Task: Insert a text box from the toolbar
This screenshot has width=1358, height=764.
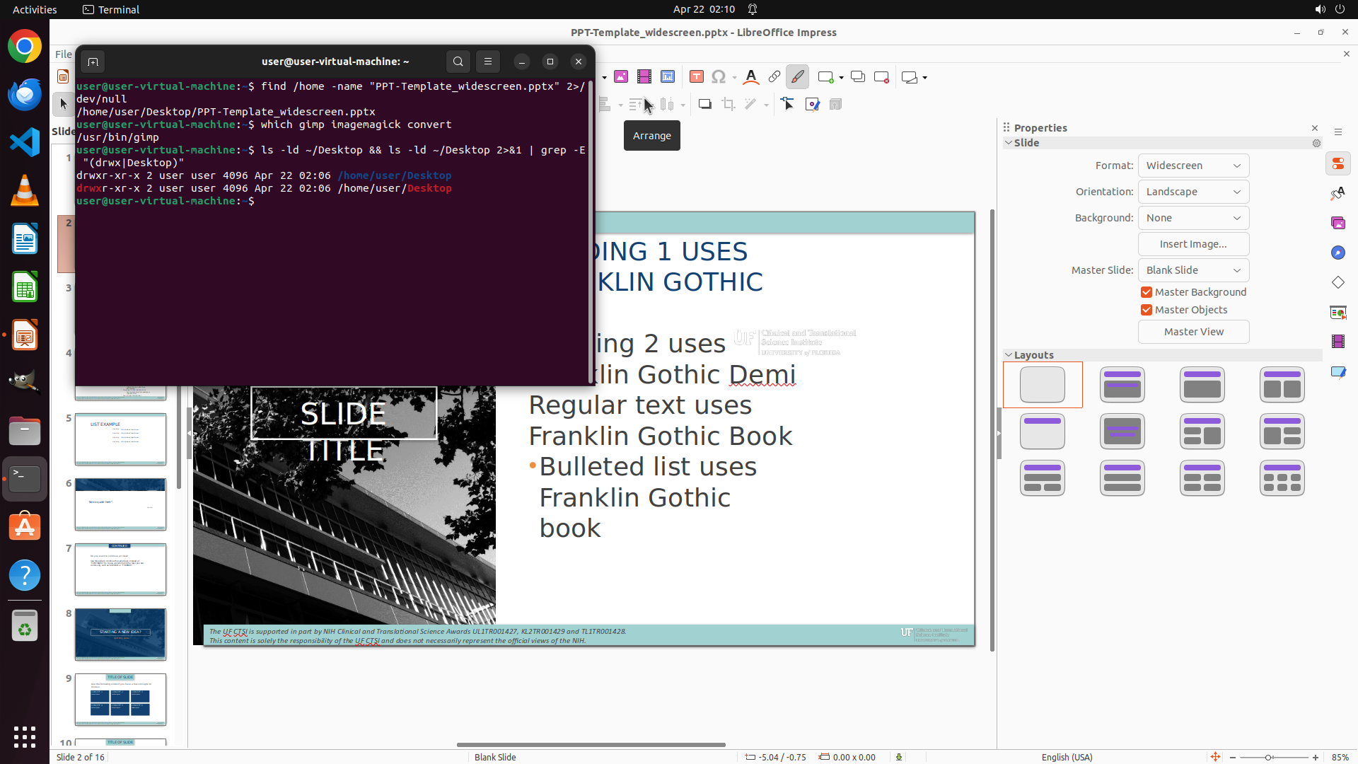Action: (697, 77)
